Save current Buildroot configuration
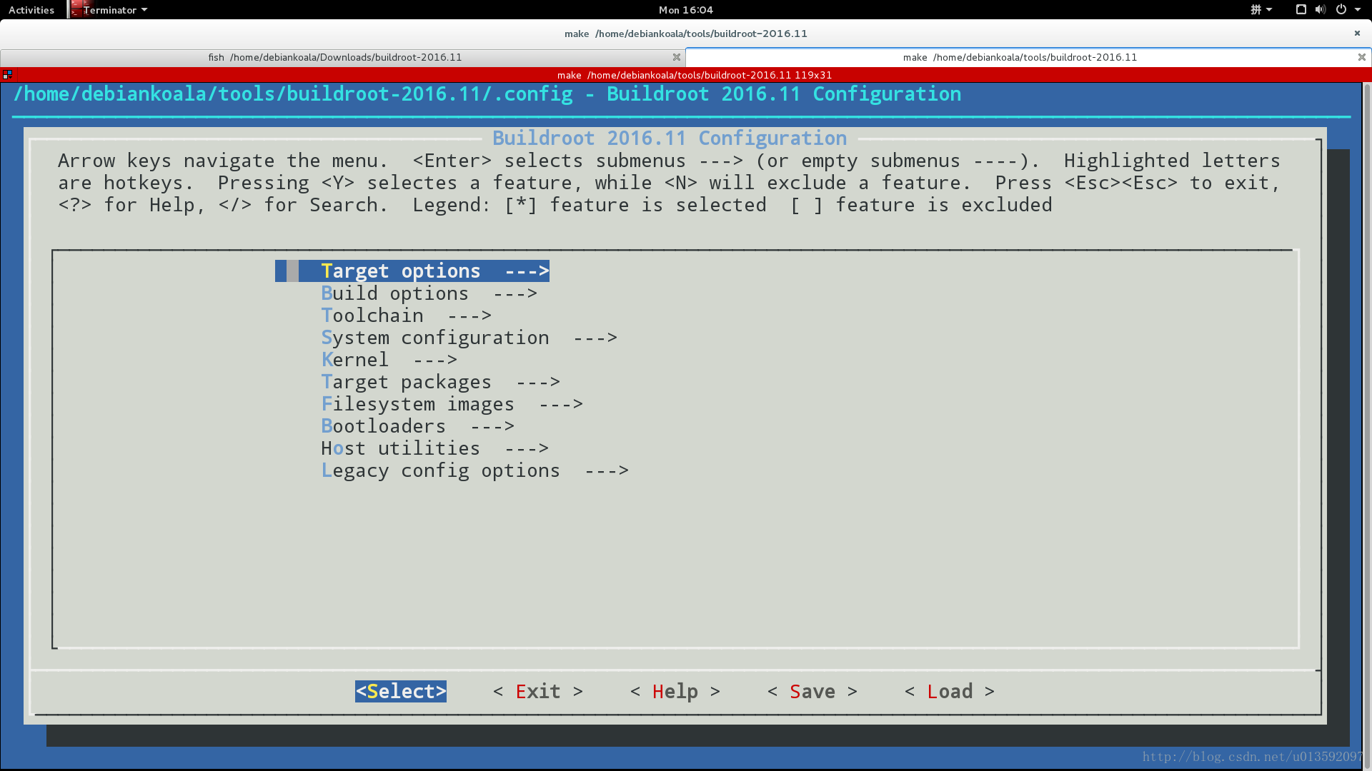This screenshot has width=1372, height=771. 813,691
